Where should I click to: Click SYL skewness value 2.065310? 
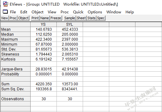click(70, 54)
